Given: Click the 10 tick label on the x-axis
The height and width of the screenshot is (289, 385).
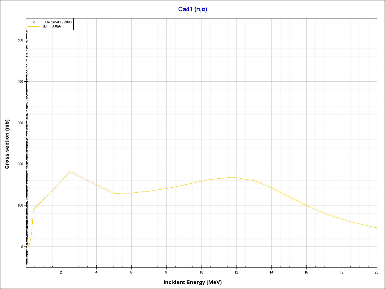Looking at the screenshot, I should (202, 272).
